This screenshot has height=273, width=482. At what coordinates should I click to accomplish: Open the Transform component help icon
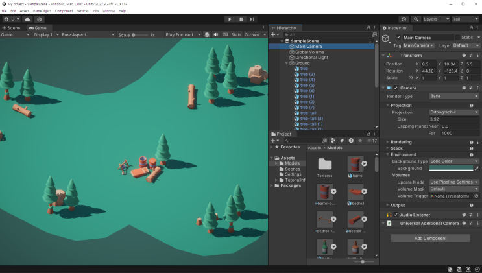click(x=463, y=56)
